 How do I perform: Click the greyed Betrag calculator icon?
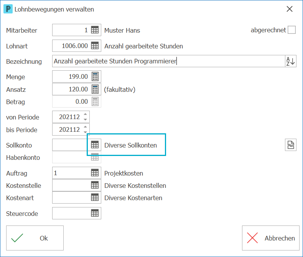click(x=95, y=101)
